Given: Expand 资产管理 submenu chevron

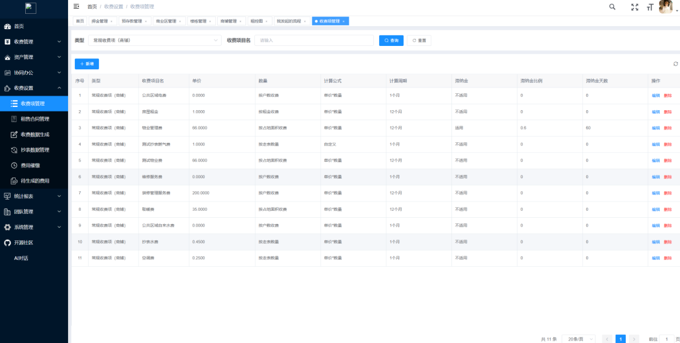Looking at the screenshot, I should coord(59,57).
